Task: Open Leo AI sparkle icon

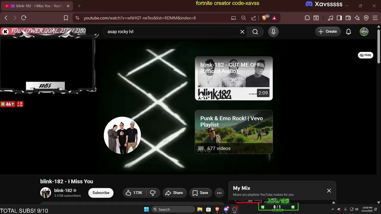Action: (x=357, y=18)
